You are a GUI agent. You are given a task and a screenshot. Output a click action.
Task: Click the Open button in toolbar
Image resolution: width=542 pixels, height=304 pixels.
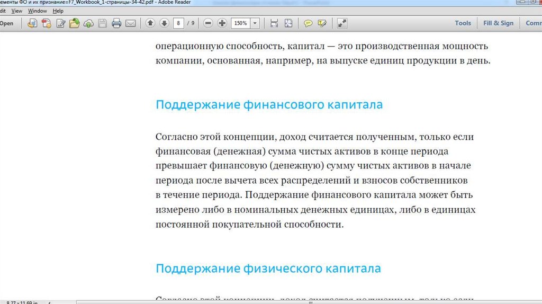click(x=6, y=23)
